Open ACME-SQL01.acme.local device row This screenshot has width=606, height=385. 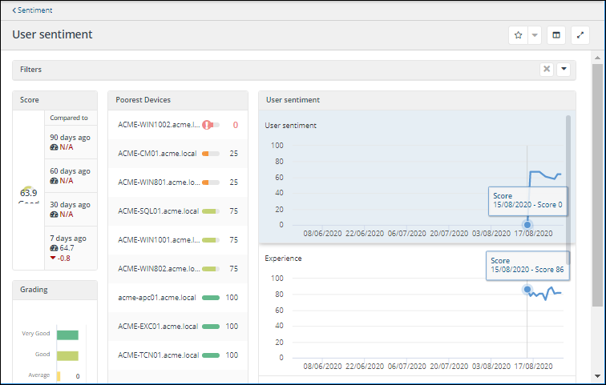[158, 211]
